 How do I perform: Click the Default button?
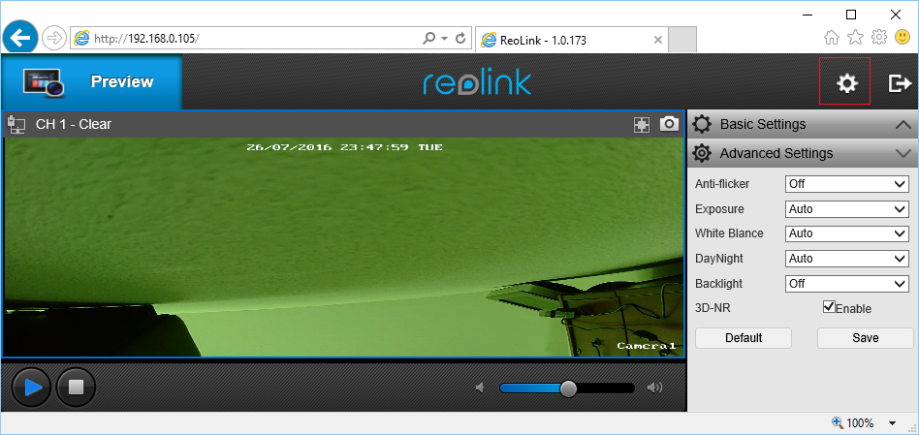pos(744,338)
